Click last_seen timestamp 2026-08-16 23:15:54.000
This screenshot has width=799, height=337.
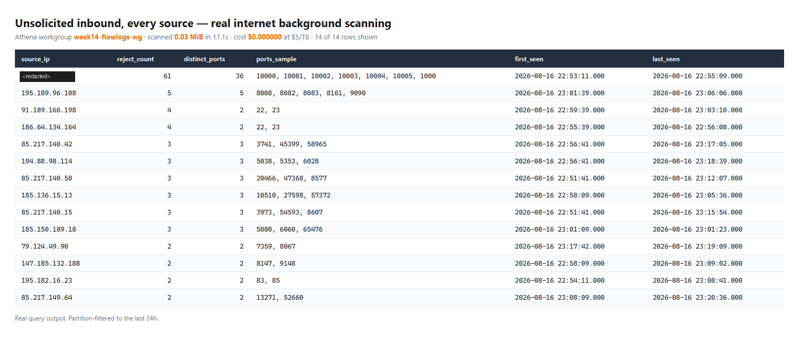click(x=698, y=212)
